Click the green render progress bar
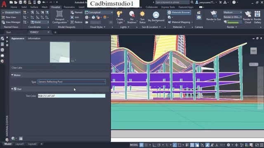Screen dimensions: 264x148 pyautogui.click(x=233, y=22)
